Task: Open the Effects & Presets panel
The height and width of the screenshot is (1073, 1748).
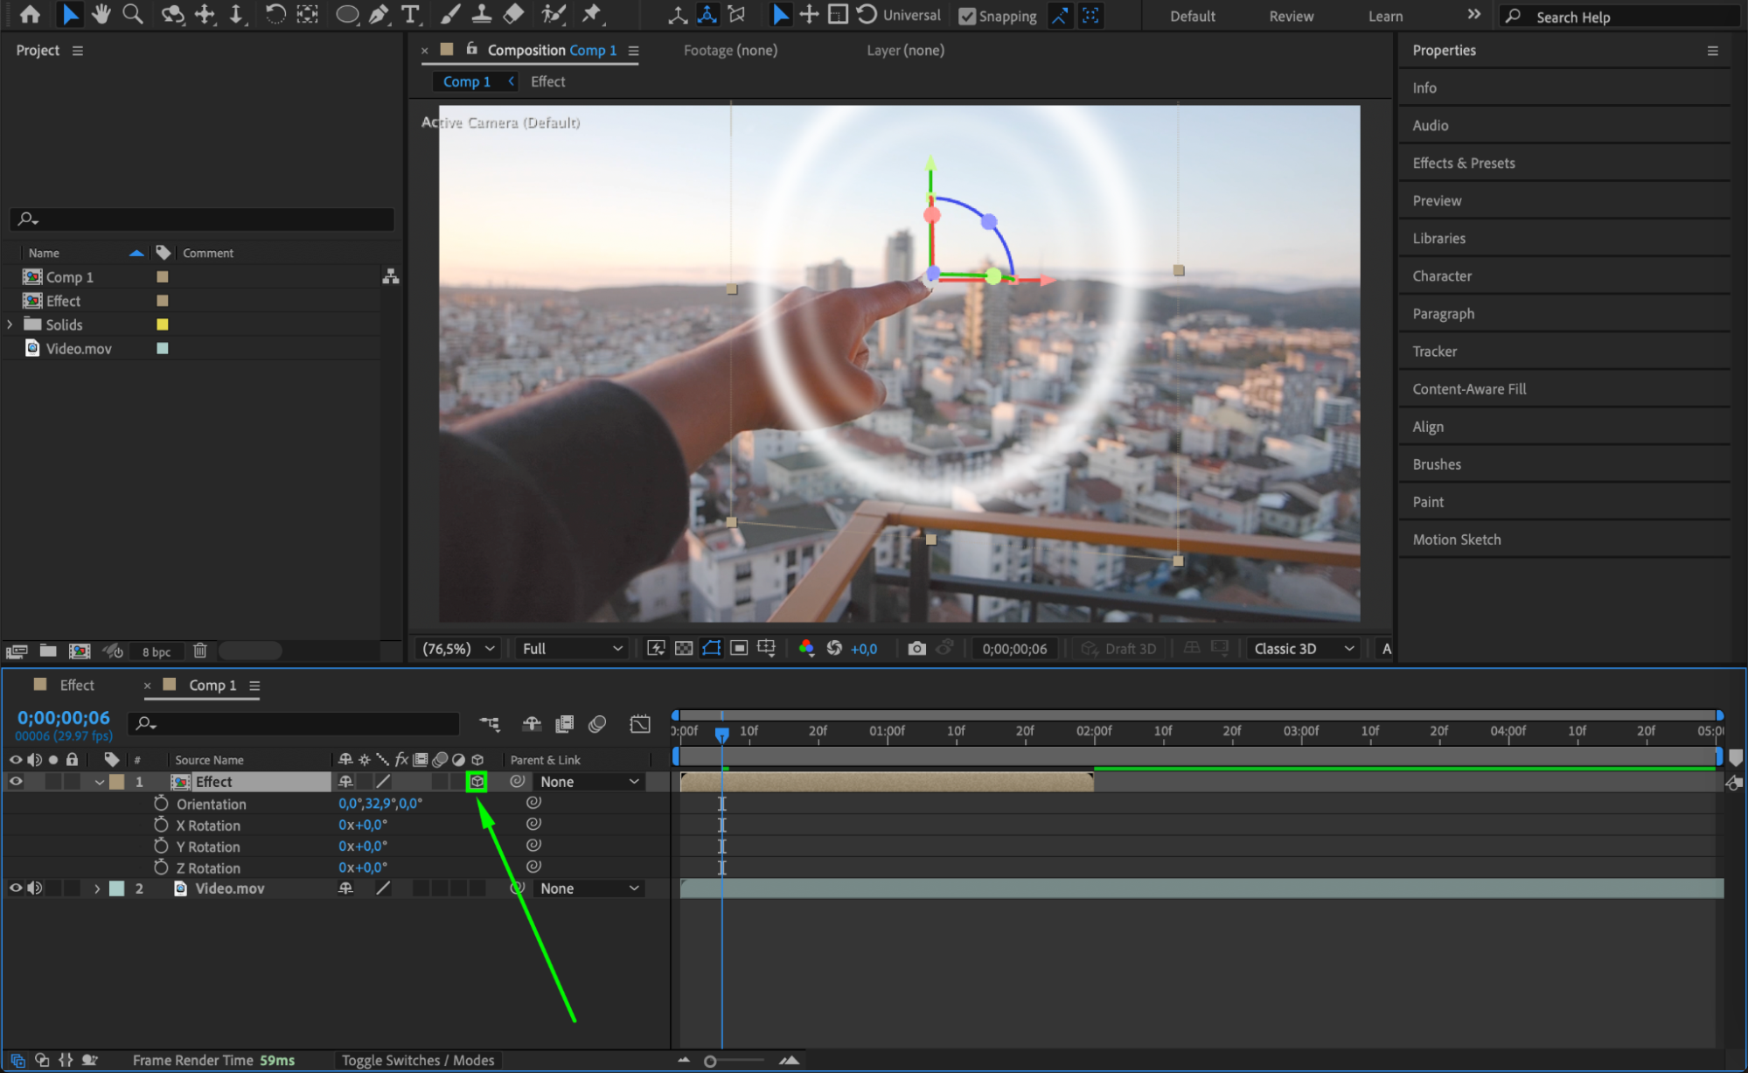Action: (x=1463, y=163)
